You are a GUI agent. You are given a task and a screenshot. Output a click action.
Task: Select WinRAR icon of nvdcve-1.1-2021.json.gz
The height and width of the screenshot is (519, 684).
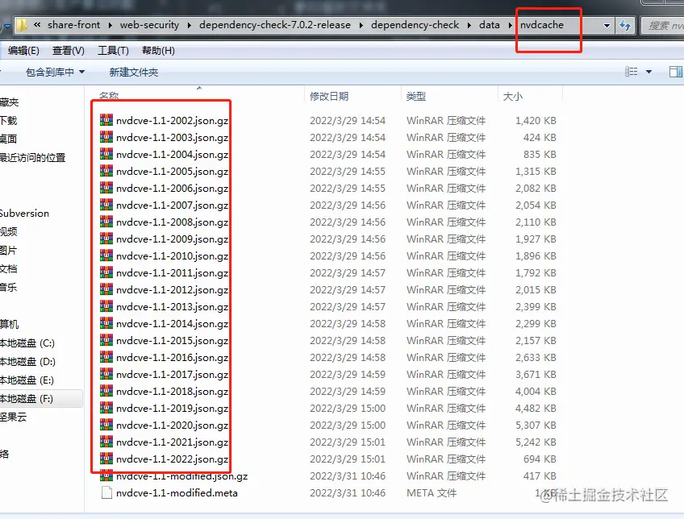[106, 442]
